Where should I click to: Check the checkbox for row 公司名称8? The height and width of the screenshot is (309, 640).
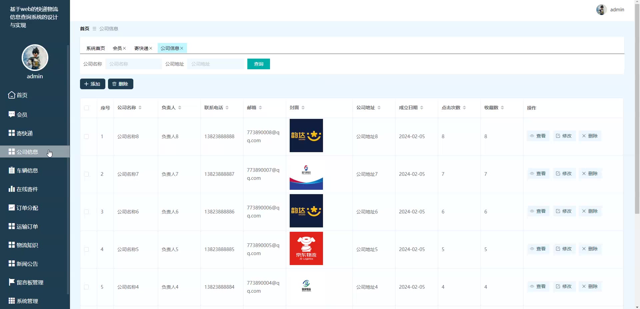pyautogui.click(x=86, y=137)
